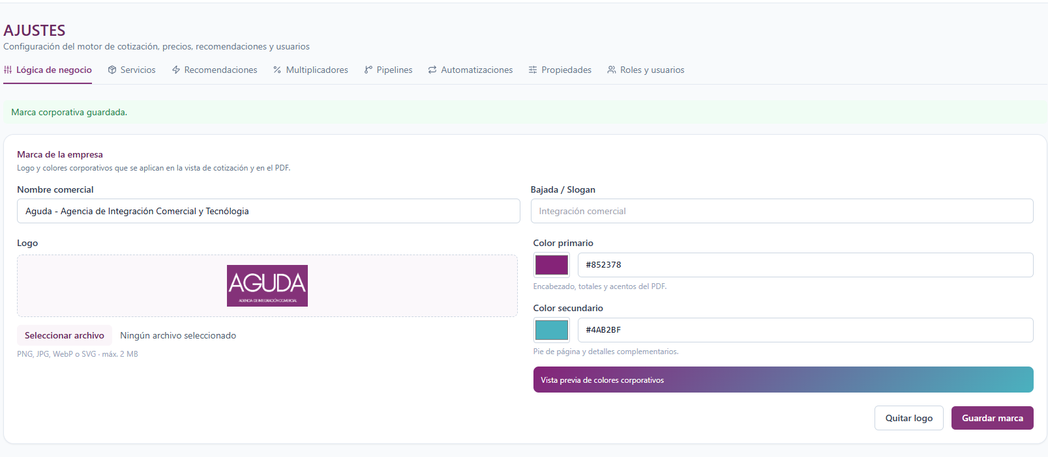Click the Lógica de negocio sliders icon
This screenshot has width=1048, height=457.
pos(8,70)
